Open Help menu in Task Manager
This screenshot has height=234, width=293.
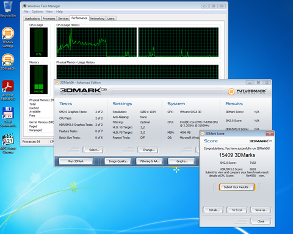coord(59,12)
